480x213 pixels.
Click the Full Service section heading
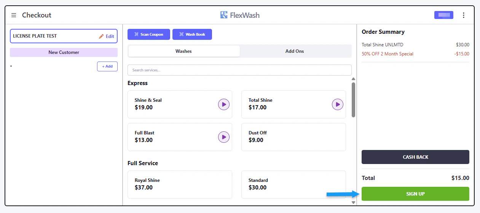(x=143, y=163)
